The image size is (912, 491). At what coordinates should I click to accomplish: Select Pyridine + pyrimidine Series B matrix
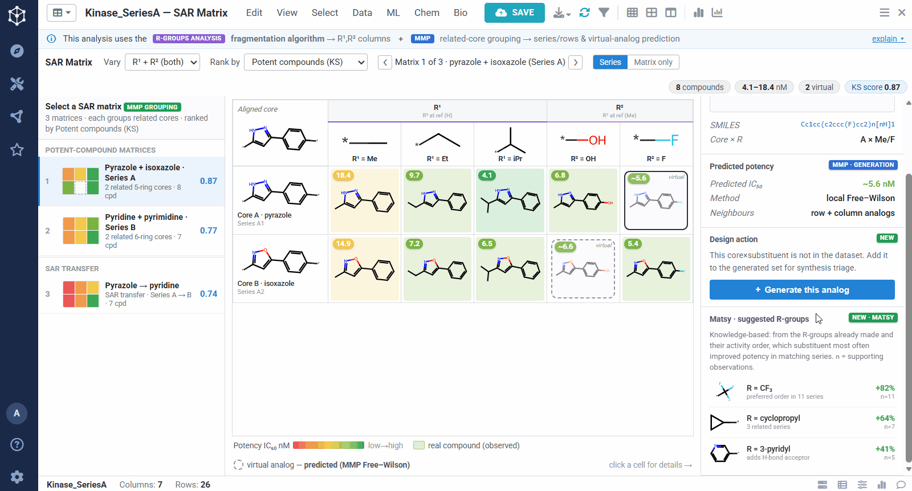[x=132, y=231]
